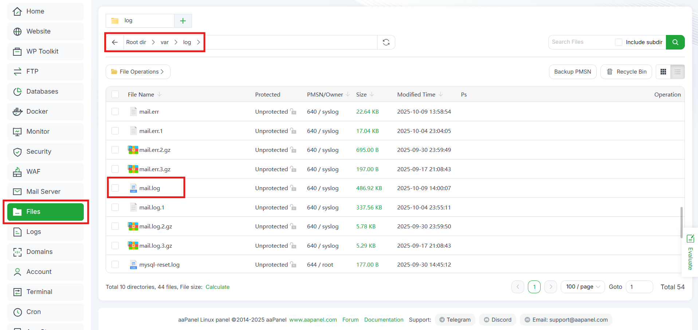Tick the mail.log.2.gz checkbox

coord(115,226)
